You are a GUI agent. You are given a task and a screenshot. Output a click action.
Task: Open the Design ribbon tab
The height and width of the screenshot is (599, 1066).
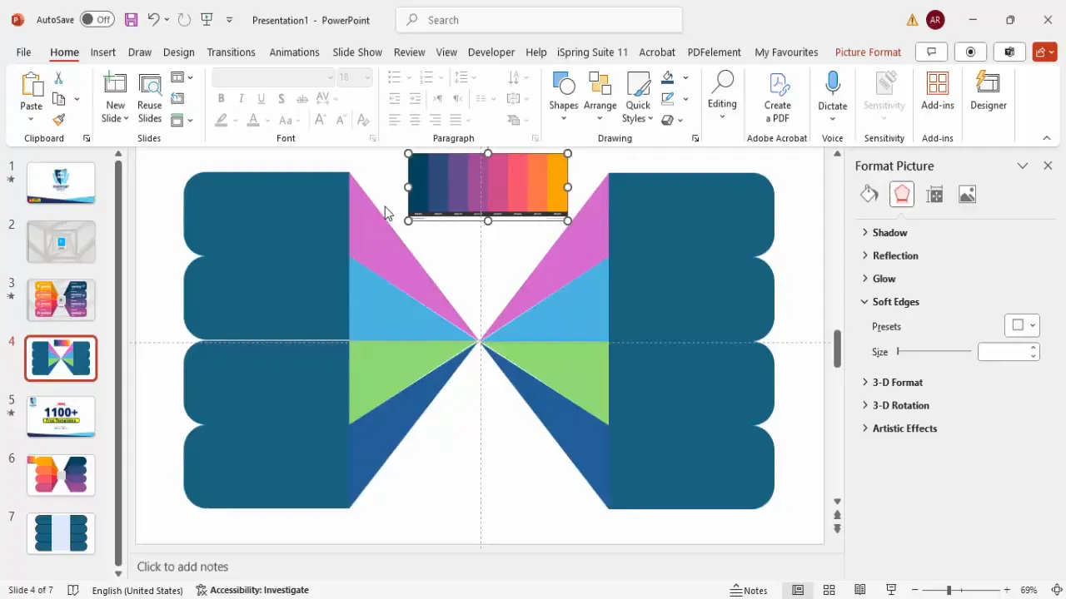(178, 52)
